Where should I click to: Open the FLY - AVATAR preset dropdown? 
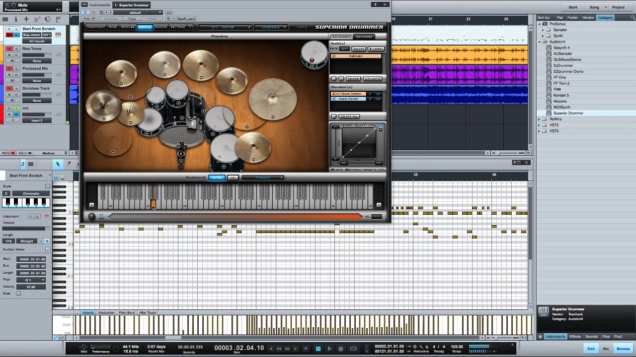[226, 27]
